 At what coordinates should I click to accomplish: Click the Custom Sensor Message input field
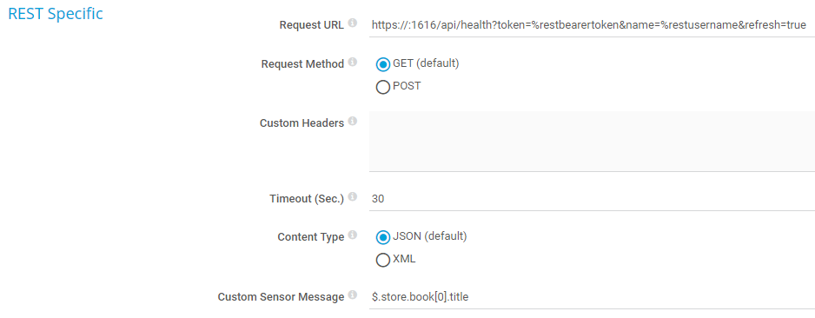tap(592, 296)
